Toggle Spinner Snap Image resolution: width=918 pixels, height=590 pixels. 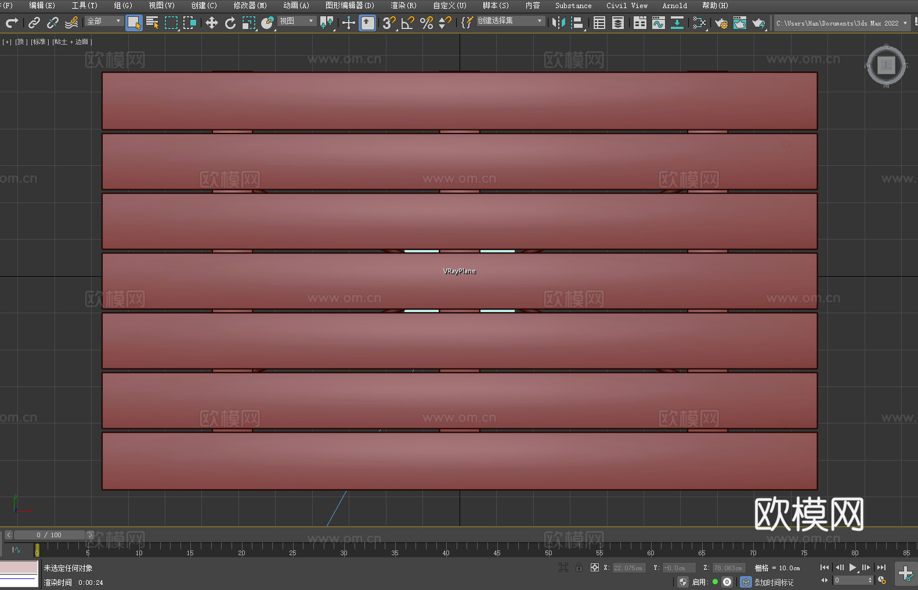pos(445,23)
